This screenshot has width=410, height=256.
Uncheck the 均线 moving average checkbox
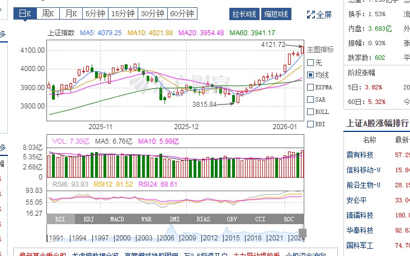coord(310,75)
